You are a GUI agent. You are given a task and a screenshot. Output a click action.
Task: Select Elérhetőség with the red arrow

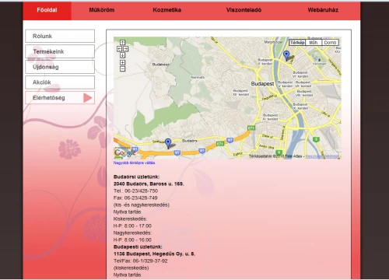pyautogui.click(x=60, y=98)
